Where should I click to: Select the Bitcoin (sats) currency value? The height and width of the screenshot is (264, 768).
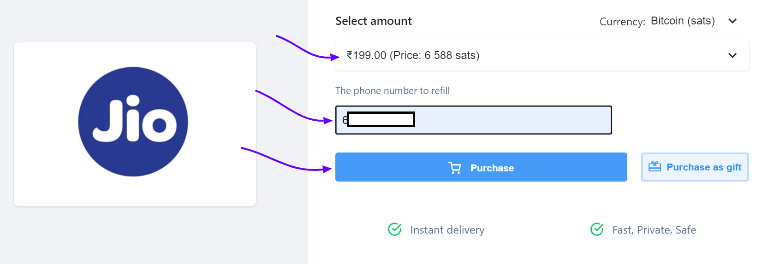(682, 21)
